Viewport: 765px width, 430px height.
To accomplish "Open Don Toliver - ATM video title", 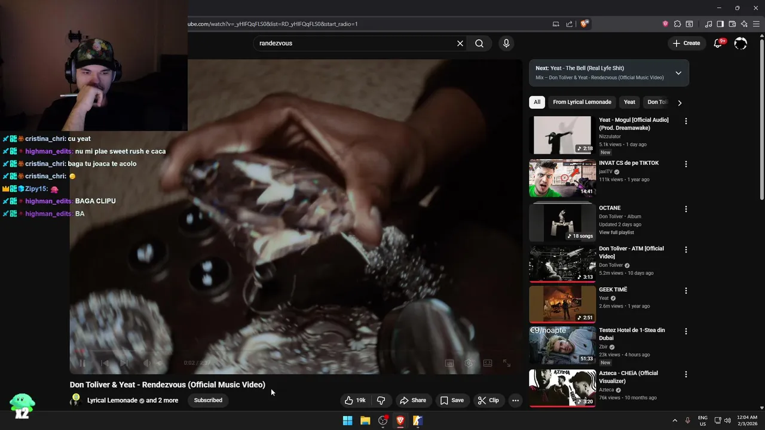I will (x=631, y=253).
